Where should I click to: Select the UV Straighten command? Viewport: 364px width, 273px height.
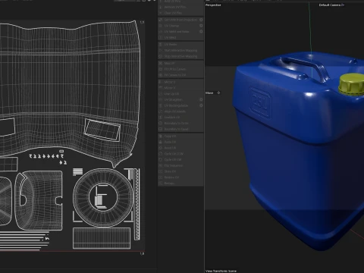click(178, 99)
